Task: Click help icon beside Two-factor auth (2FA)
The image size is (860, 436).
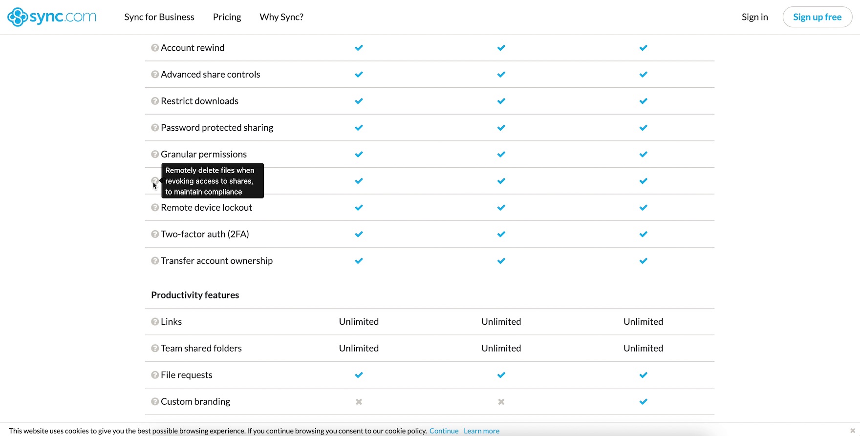Action: [x=155, y=234]
